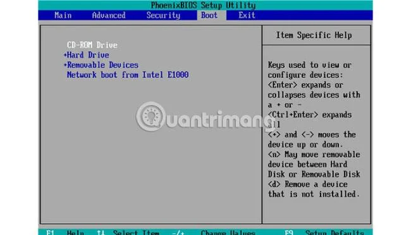Click 'Disk or Removable Disk' help line
Screen dimensions: 411x235
coord(314,174)
